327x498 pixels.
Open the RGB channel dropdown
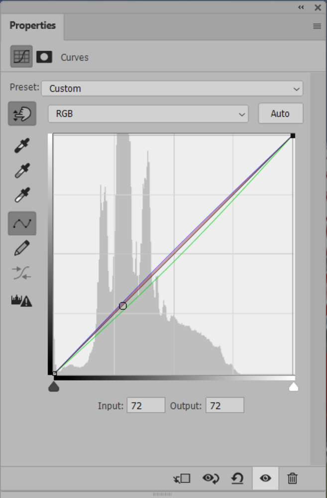click(148, 114)
